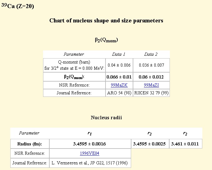The image size is (212, 170).
Task: Select the radius value 3.4595 ± 0.0016
Action: 90,144
